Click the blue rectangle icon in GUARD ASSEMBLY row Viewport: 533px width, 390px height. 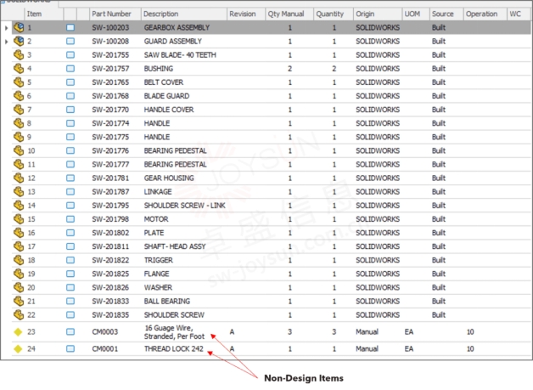[x=70, y=41]
